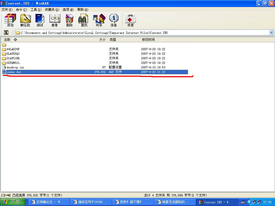
Task: Click the G1AVS1ER folder icon
Action: click(x=4, y=58)
